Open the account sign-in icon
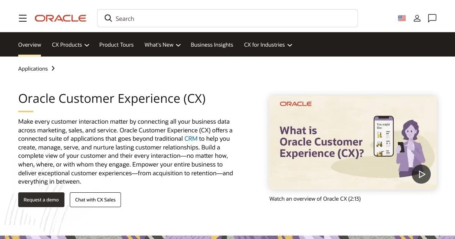 (417, 18)
